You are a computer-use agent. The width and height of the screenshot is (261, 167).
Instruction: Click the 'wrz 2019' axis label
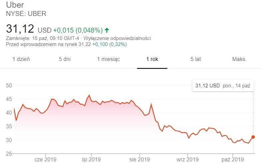pyautogui.click(x=187, y=159)
